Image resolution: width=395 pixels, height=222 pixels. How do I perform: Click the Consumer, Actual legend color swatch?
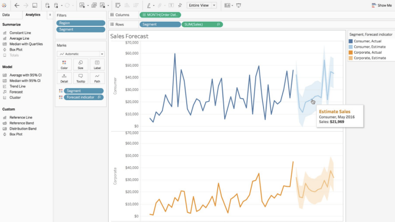tap(351, 41)
